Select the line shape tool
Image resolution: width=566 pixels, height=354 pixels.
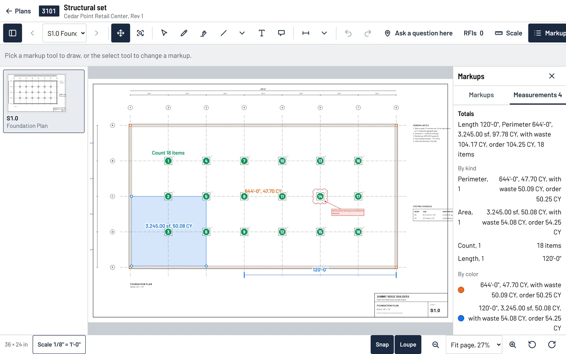coord(224,33)
